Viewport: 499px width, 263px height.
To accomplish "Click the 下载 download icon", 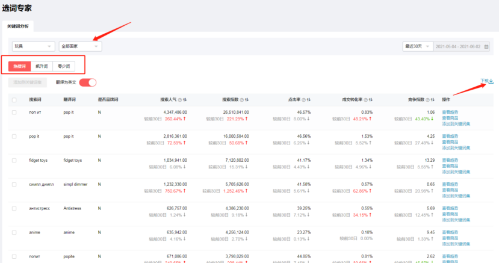I will [491, 81].
